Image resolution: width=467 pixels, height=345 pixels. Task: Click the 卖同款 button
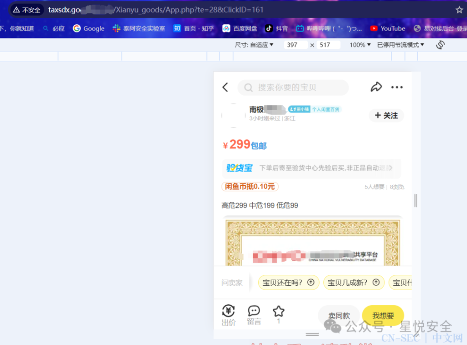(x=339, y=315)
